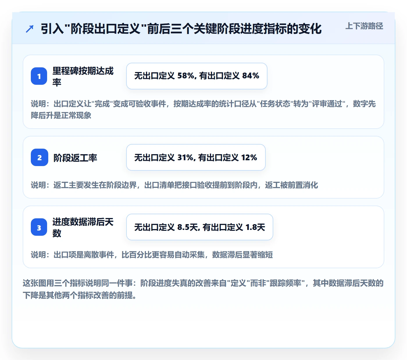Click the note starting 说明：出口定义让"完成"变成可验收事件
407x360 pixels.
[x=203, y=109]
